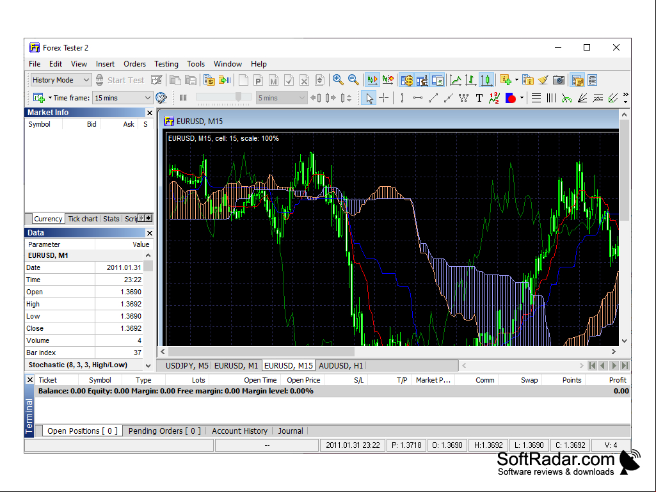Click the broom clear-objects icon
Viewport: 656px width, 492px height.
543,80
